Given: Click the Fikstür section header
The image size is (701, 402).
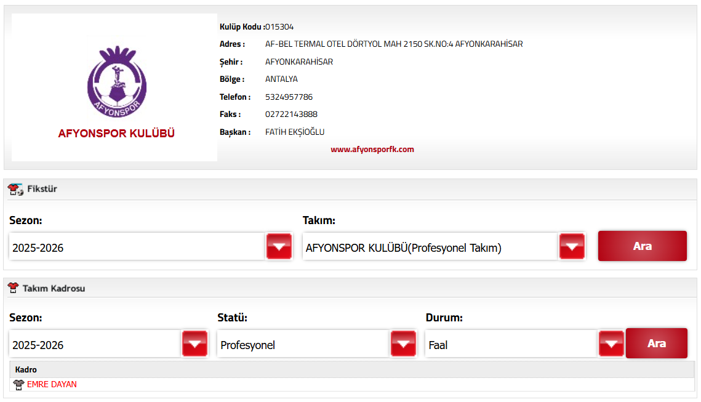Looking at the screenshot, I should [351, 189].
